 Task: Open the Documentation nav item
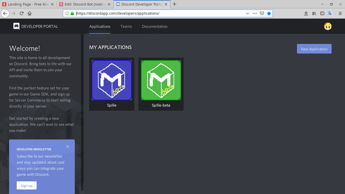(x=155, y=26)
